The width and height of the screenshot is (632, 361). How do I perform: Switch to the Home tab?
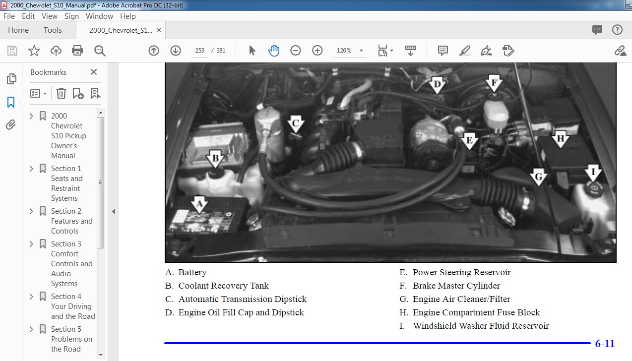[18, 30]
